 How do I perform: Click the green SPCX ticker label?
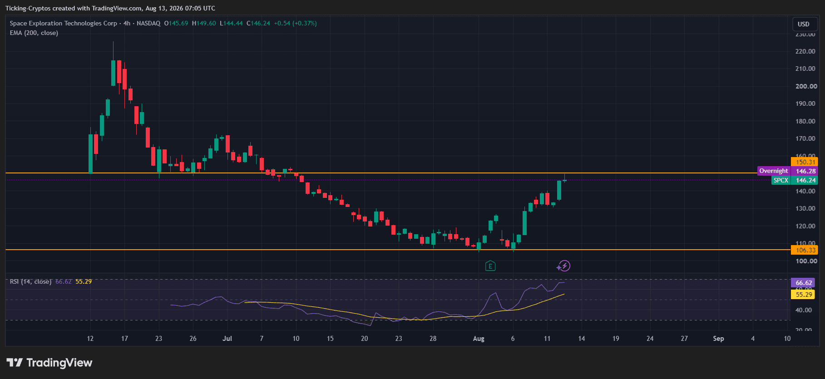click(781, 180)
